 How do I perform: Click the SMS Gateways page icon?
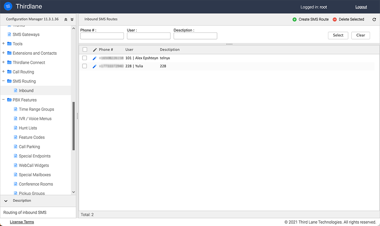tap(9, 34)
